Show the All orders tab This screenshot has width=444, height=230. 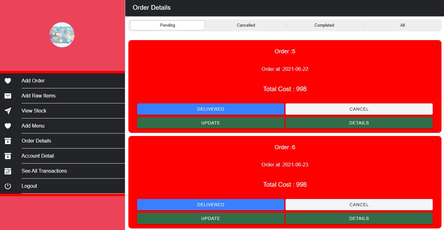pyautogui.click(x=402, y=25)
